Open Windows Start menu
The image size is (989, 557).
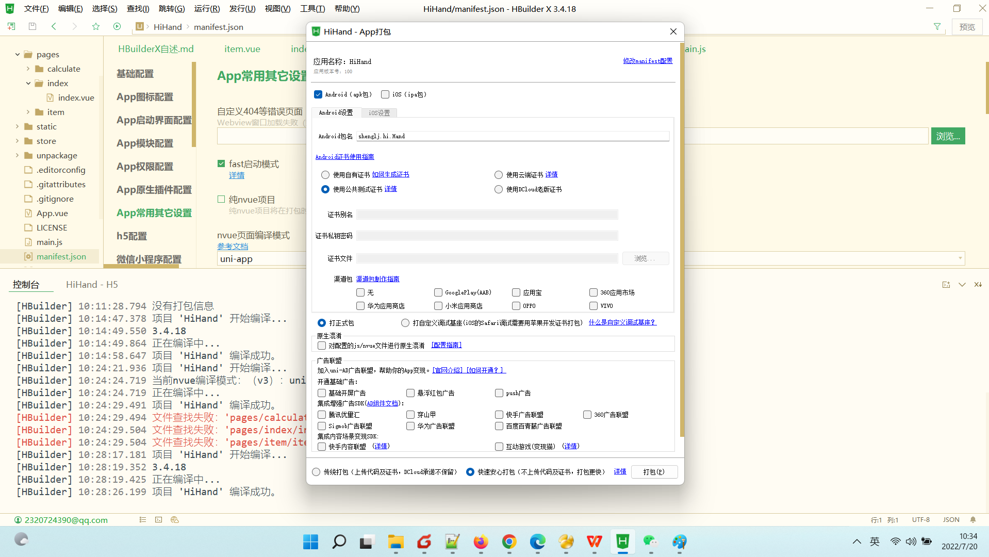[x=310, y=542]
